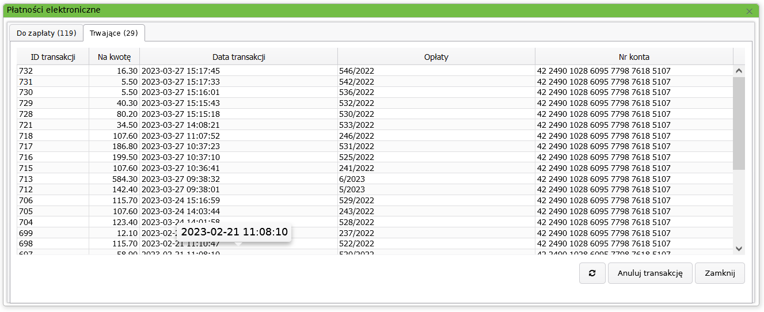
Task: Close the Płatności elektroniczne dialog with X
Action: pos(749,11)
